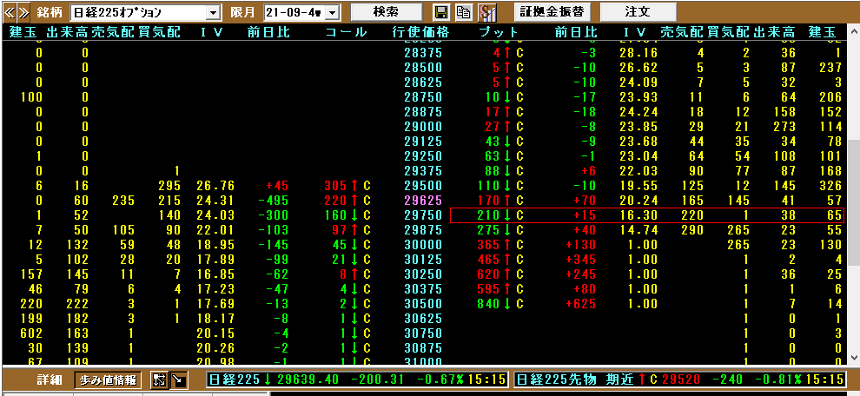Expand the 銘柄 dropdown showing 日経225オプション

[x=214, y=13]
